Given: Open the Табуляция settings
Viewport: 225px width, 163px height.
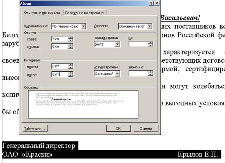Looking at the screenshot, I should (35, 129).
